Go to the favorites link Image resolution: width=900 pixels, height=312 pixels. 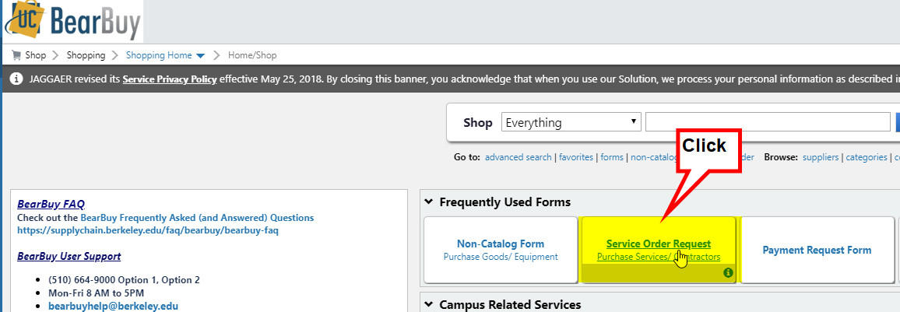point(575,157)
